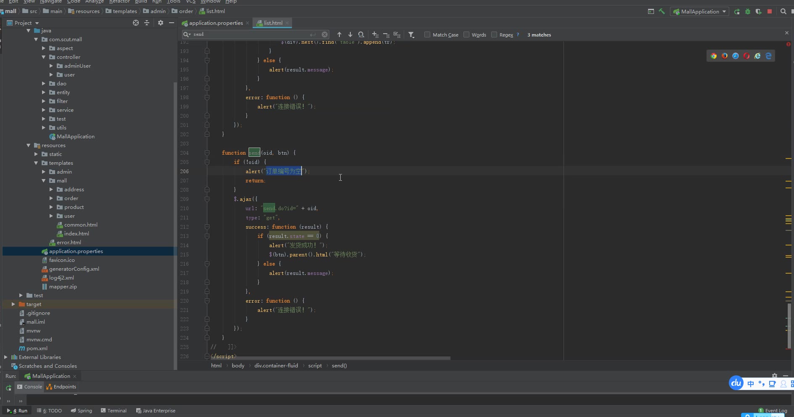This screenshot has height=417, width=794.
Task: Click the Debug bug icon in toolbar
Action: pos(748,12)
